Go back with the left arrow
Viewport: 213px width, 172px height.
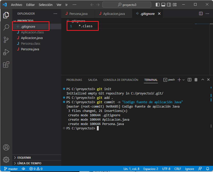pos(92,5)
